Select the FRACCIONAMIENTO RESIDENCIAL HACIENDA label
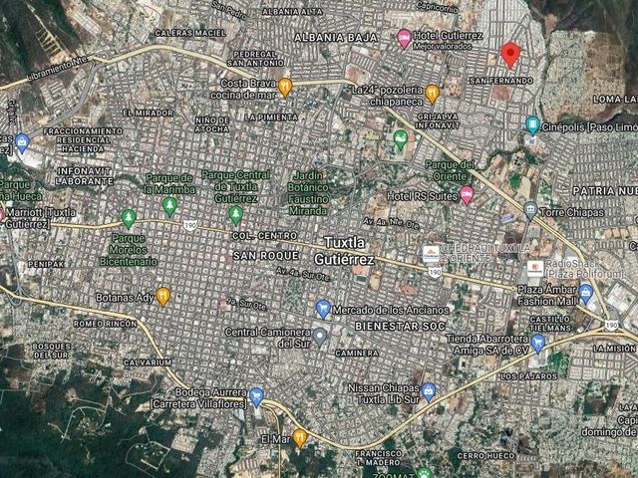This screenshot has width=638, height=478. [x=83, y=139]
